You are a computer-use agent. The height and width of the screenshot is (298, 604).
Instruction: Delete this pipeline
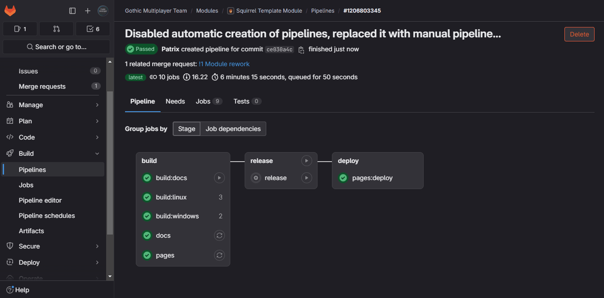pos(579,34)
